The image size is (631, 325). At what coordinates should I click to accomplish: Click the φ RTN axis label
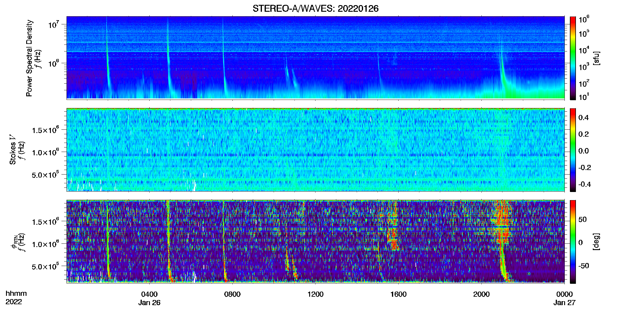(14, 242)
